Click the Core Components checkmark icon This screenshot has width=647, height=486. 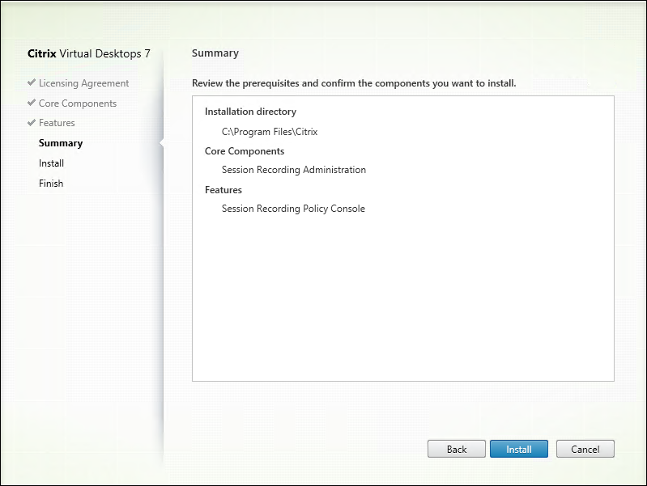pyautogui.click(x=32, y=102)
